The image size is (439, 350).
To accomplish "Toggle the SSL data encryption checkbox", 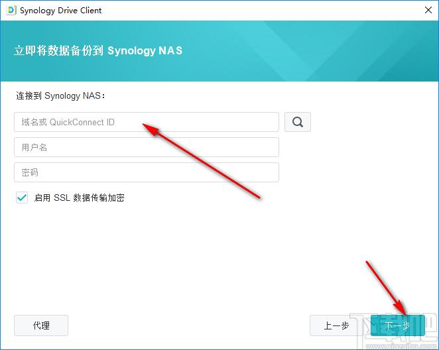I will point(22,198).
